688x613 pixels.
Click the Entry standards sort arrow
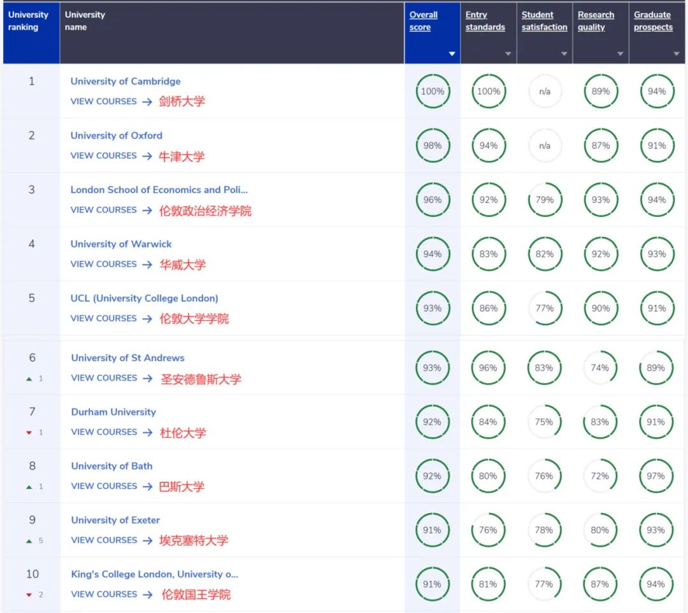pos(508,54)
